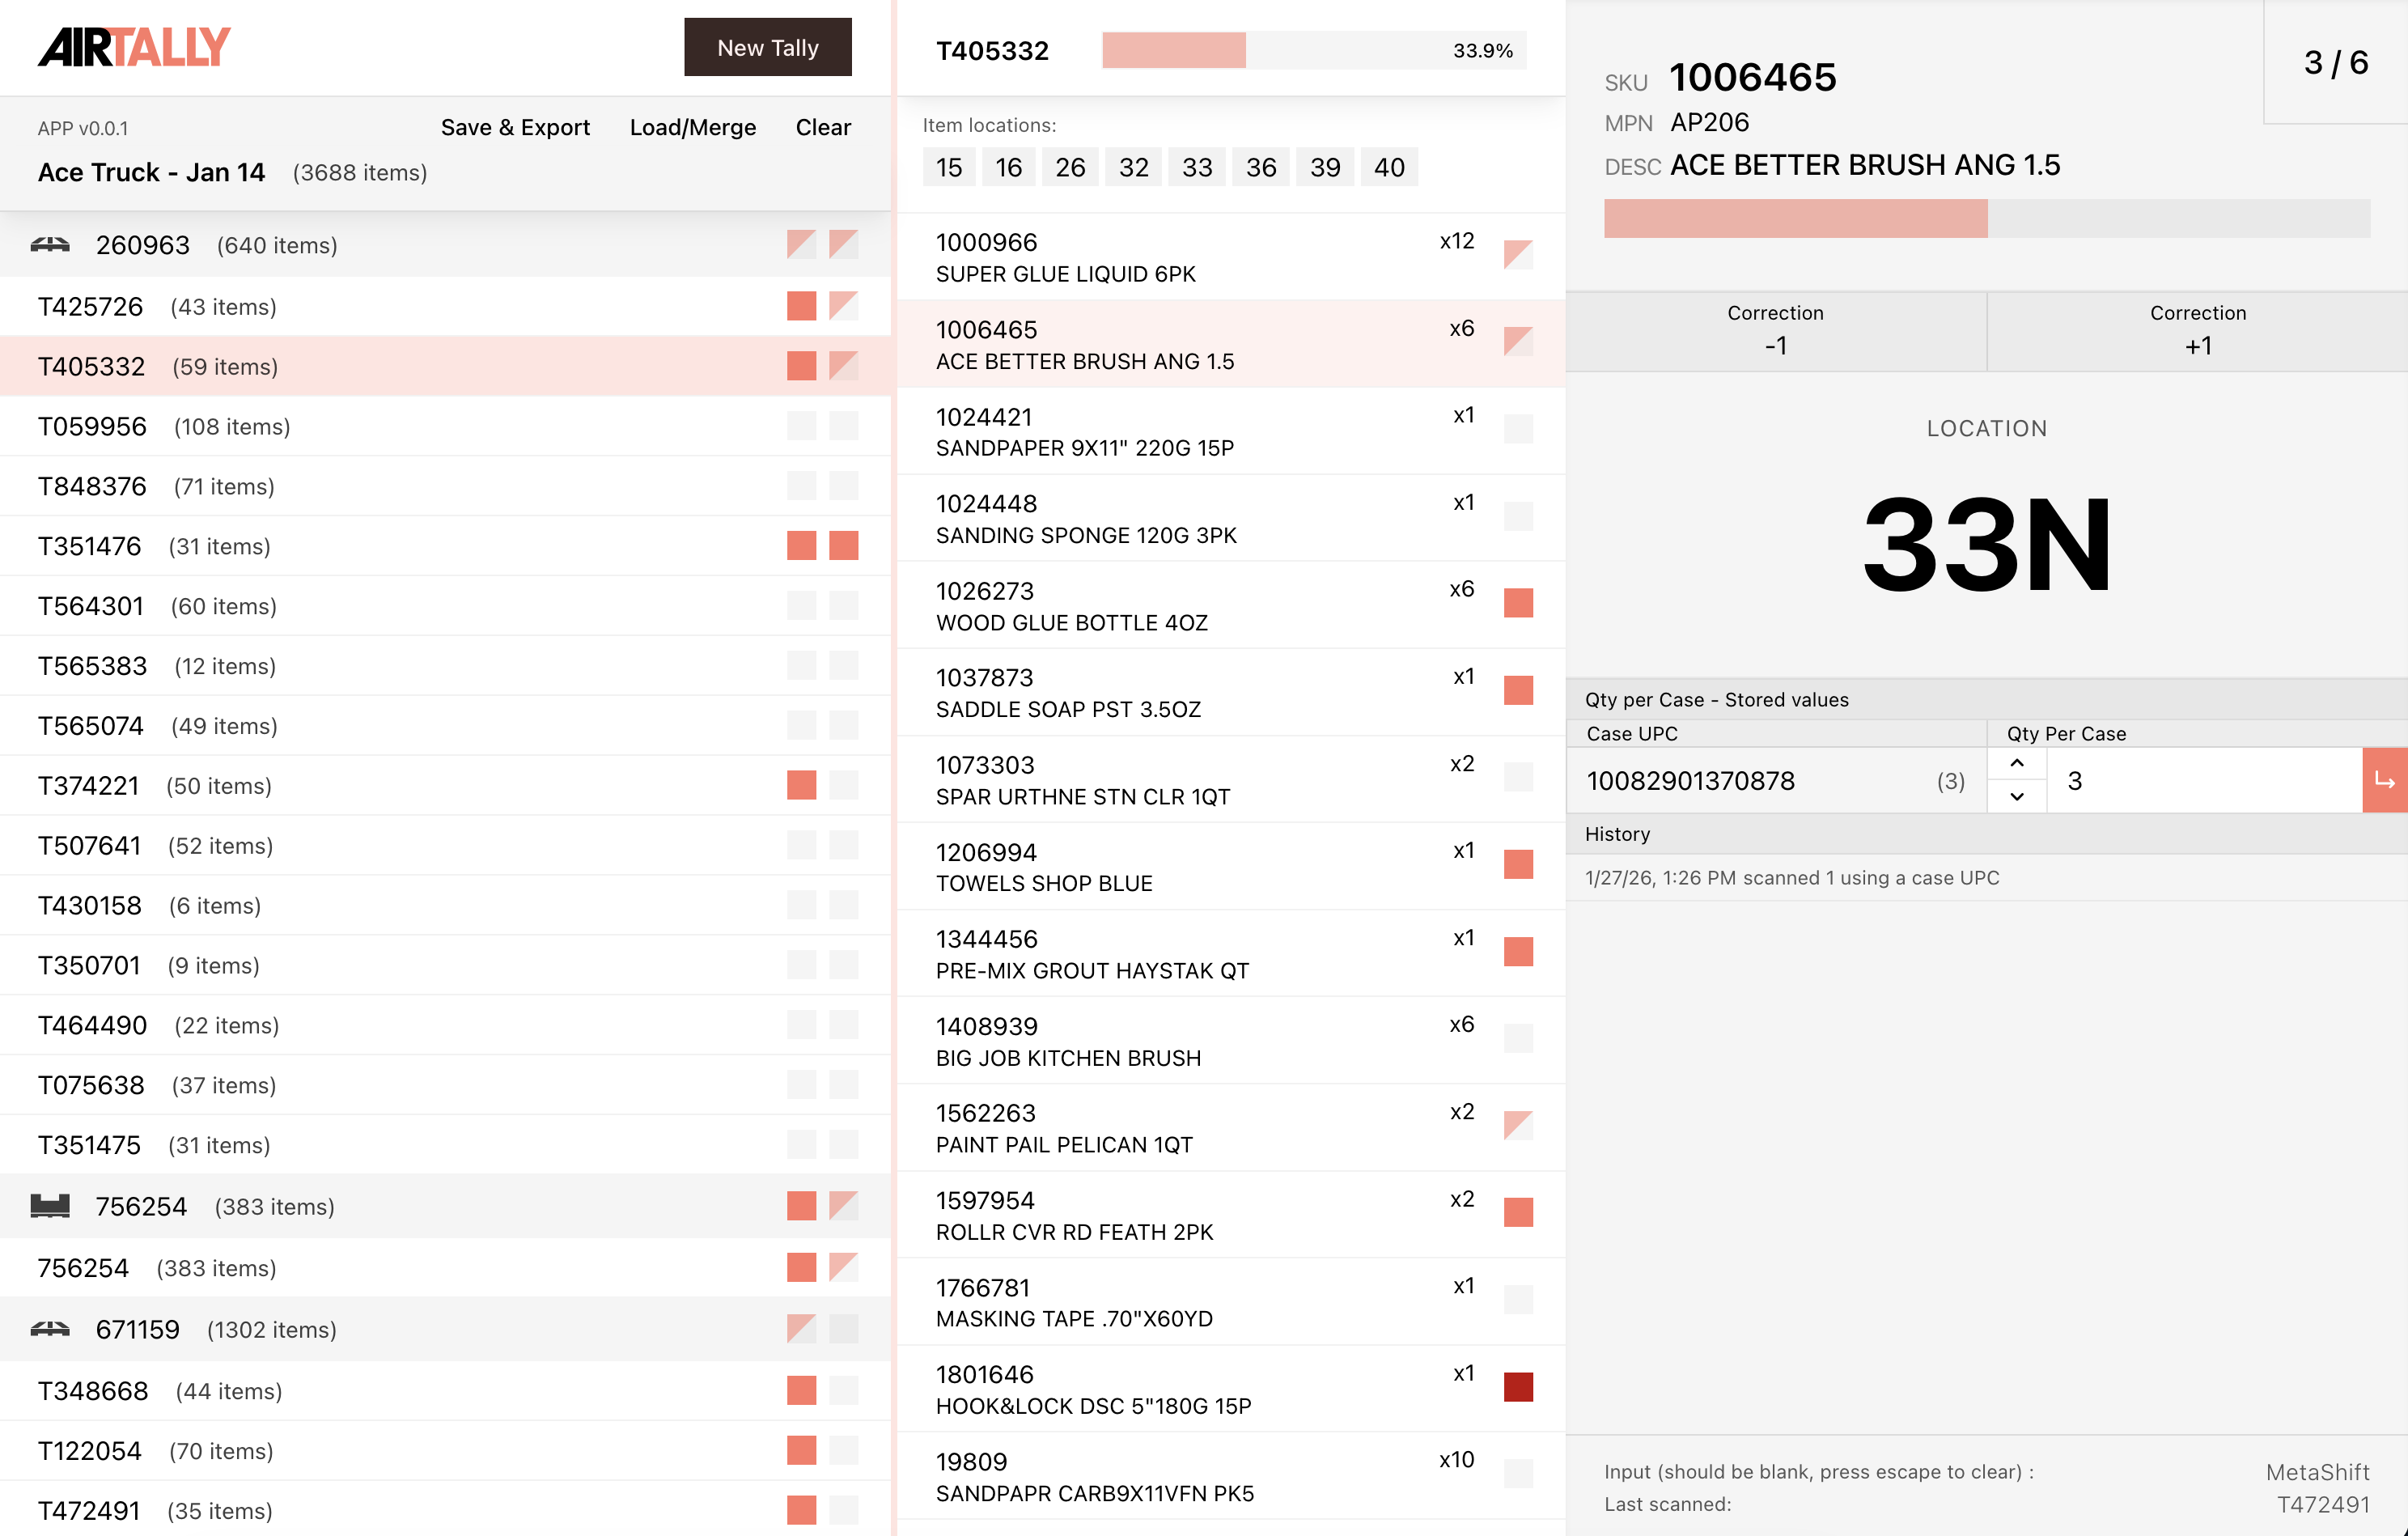Click the filled status square beside WOOD GLUE BOTTLE 4OZ
The height and width of the screenshot is (1536, 2408).
tap(1518, 603)
